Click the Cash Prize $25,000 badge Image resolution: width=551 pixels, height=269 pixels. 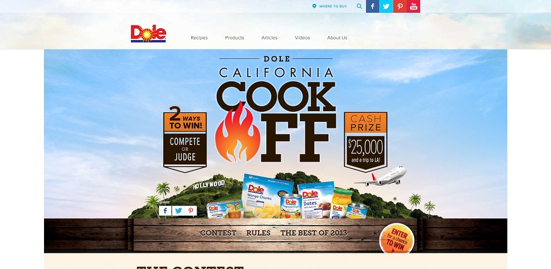point(365,142)
